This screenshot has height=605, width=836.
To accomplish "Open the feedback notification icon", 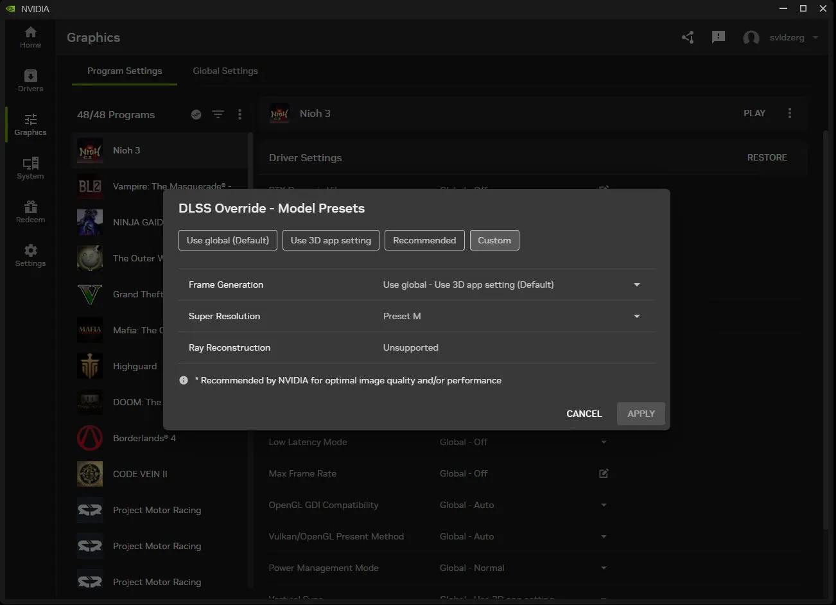I will (x=718, y=37).
